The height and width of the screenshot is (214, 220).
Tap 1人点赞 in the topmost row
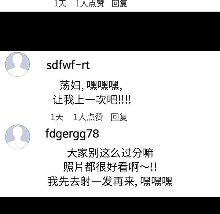coord(90,3)
